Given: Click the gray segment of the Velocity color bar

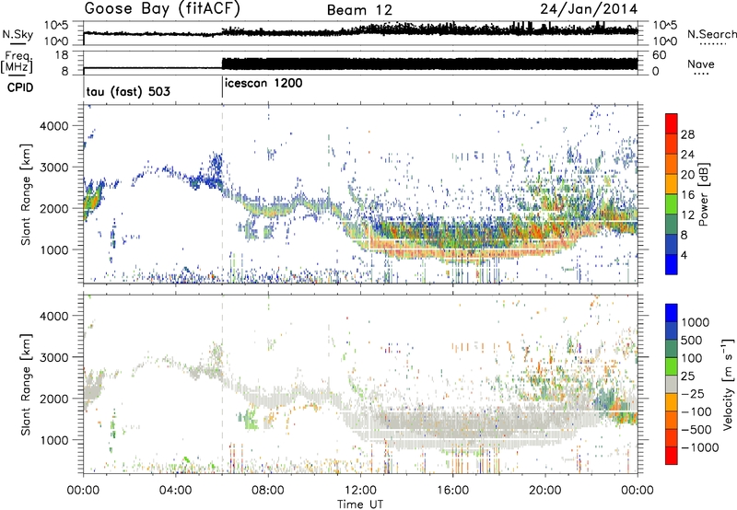Looking at the screenshot, I should [x=672, y=385].
